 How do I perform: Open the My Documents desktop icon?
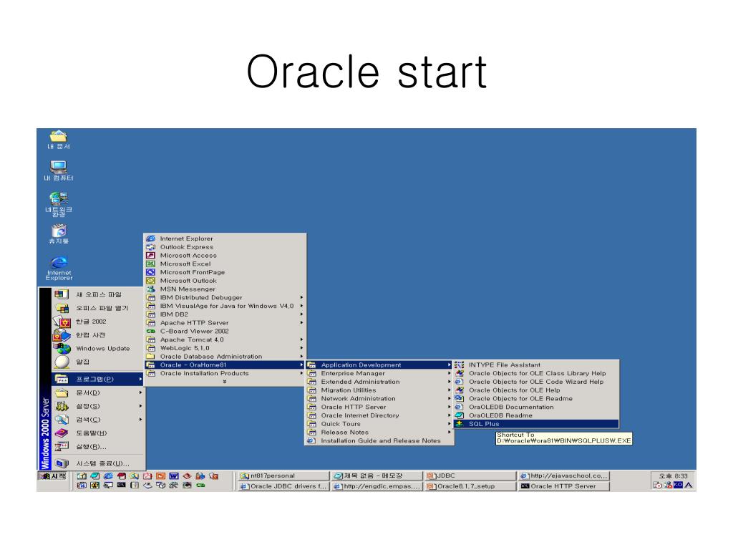(59, 140)
